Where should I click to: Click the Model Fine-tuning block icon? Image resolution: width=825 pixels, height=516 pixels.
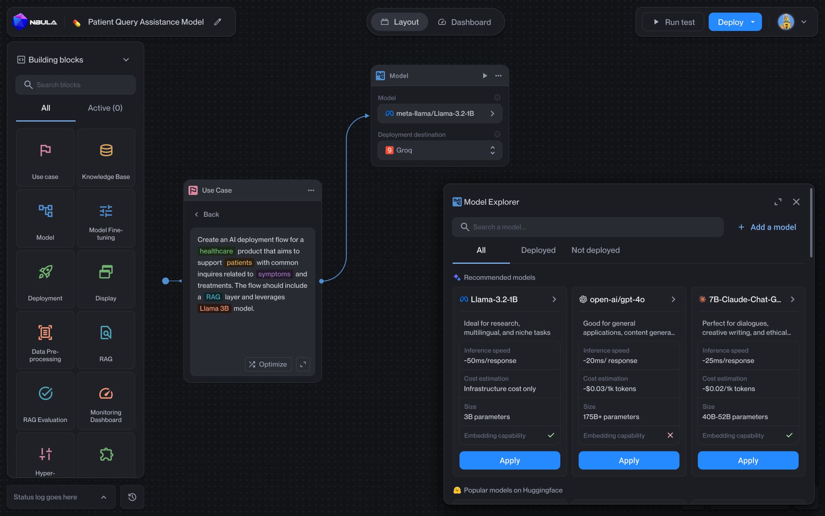click(x=106, y=211)
